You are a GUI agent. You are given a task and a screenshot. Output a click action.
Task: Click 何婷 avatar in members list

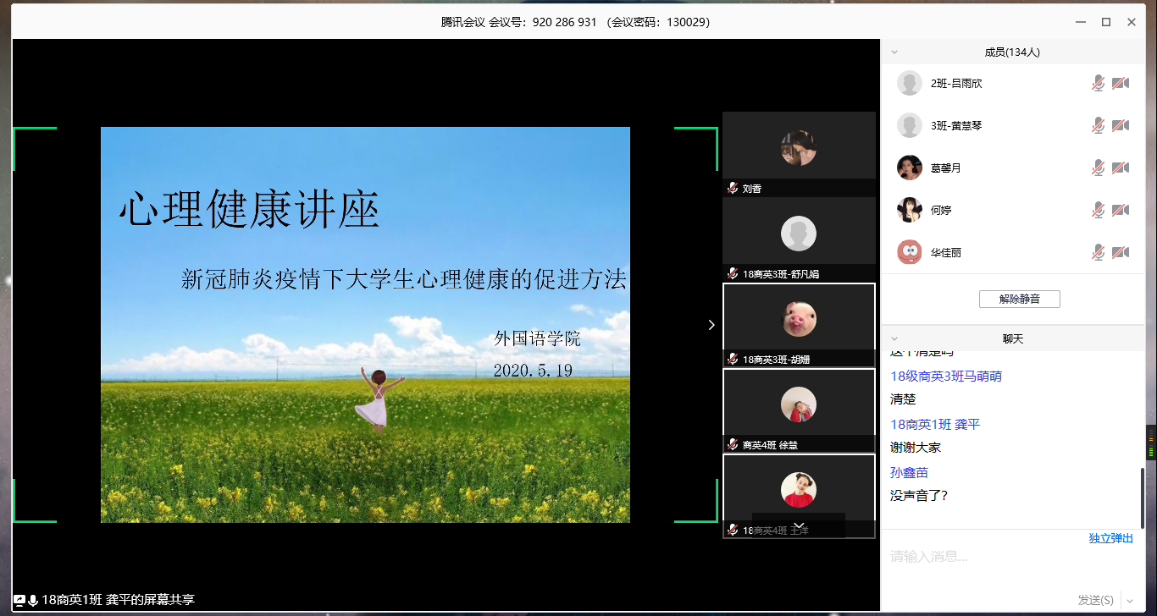[910, 209]
